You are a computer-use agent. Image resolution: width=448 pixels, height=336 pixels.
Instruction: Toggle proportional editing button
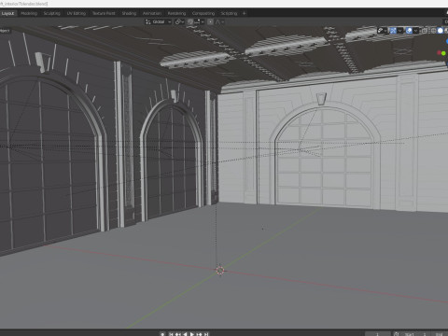[x=210, y=22]
